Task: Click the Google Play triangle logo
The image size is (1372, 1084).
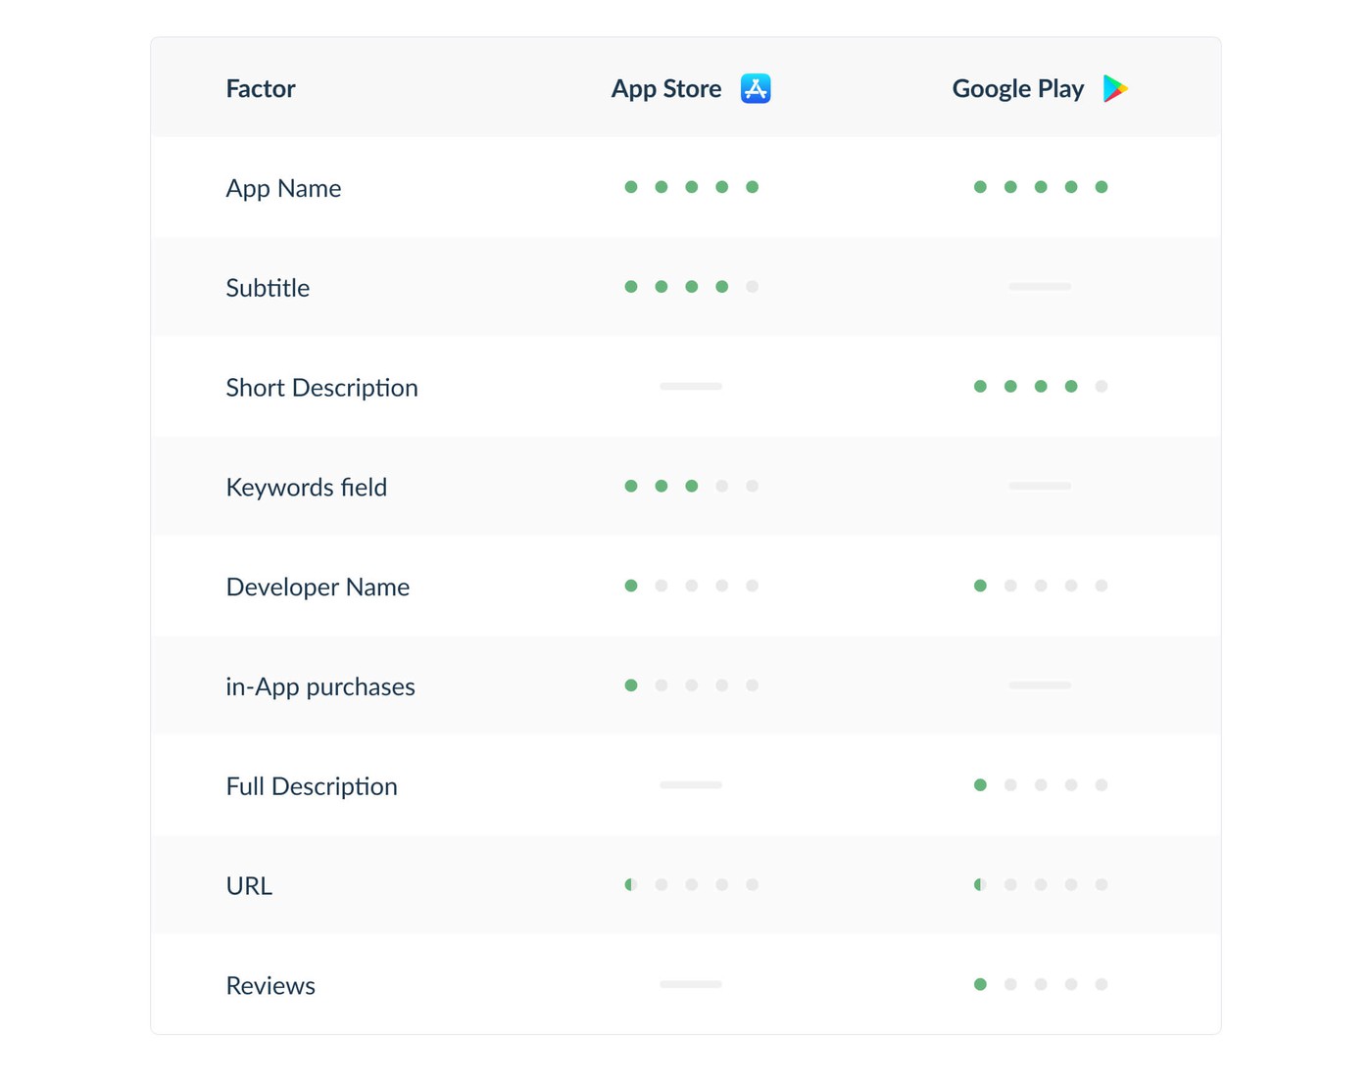Action: click(1114, 88)
